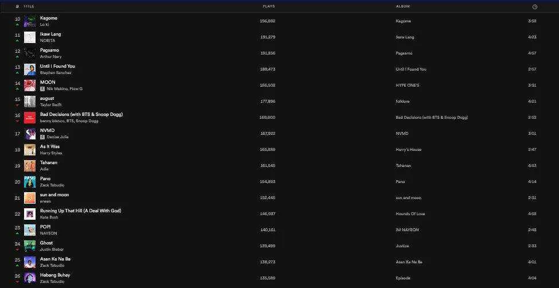Open the Kagome album cover thumbnail
The image size is (559, 288).
pos(30,21)
